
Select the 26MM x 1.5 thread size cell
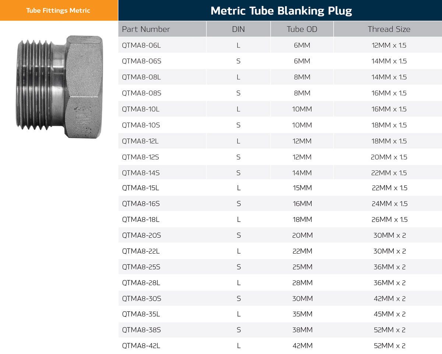(x=389, y=220)
